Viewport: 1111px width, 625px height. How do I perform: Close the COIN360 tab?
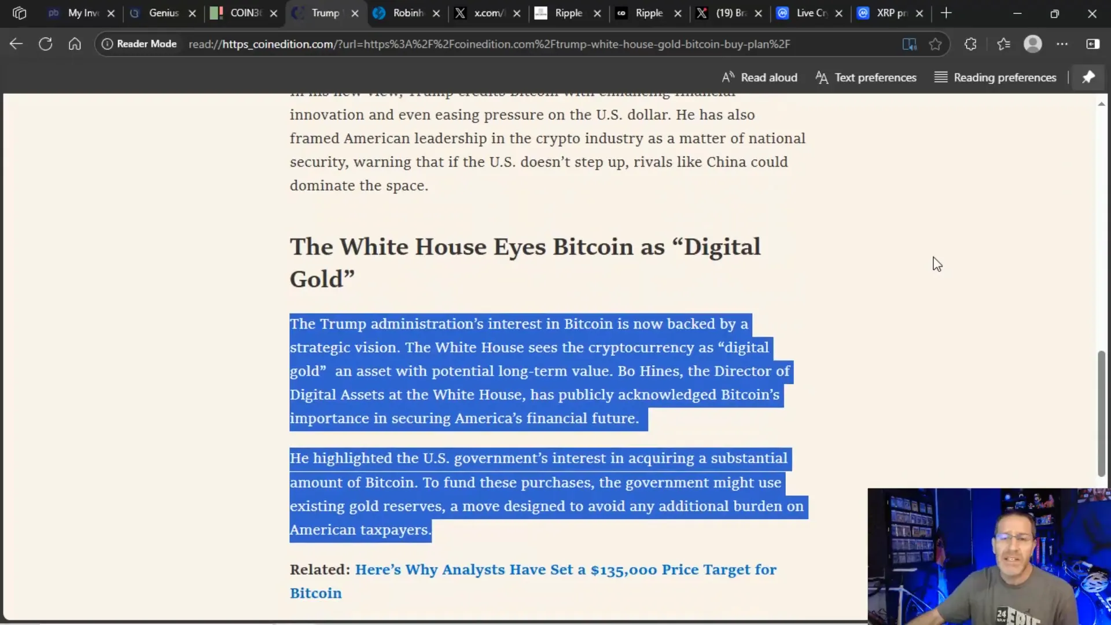point(274,13)
